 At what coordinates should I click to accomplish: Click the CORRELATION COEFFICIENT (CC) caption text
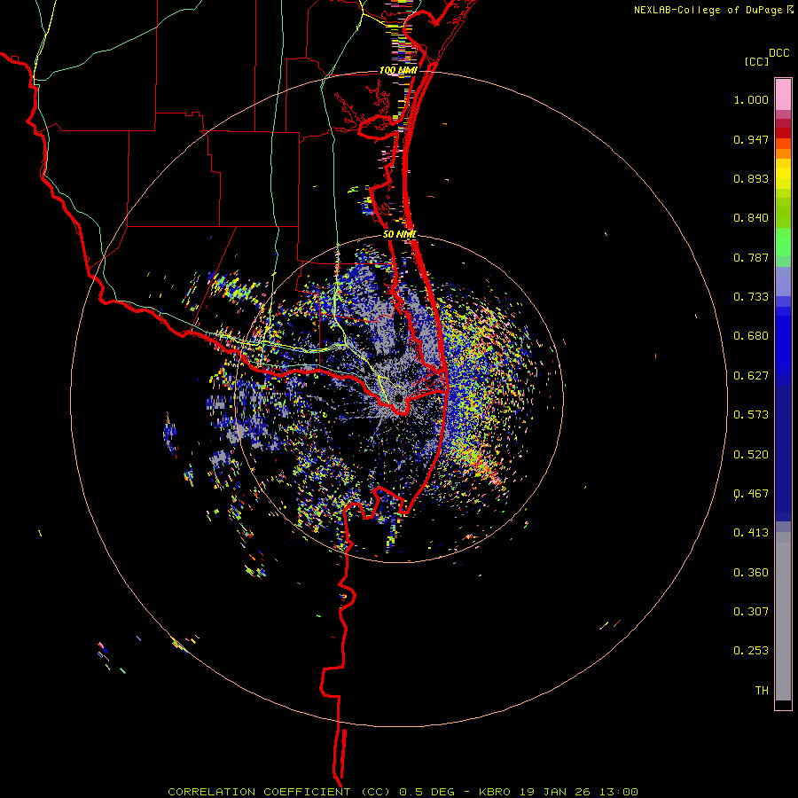(x=279, y=792)
